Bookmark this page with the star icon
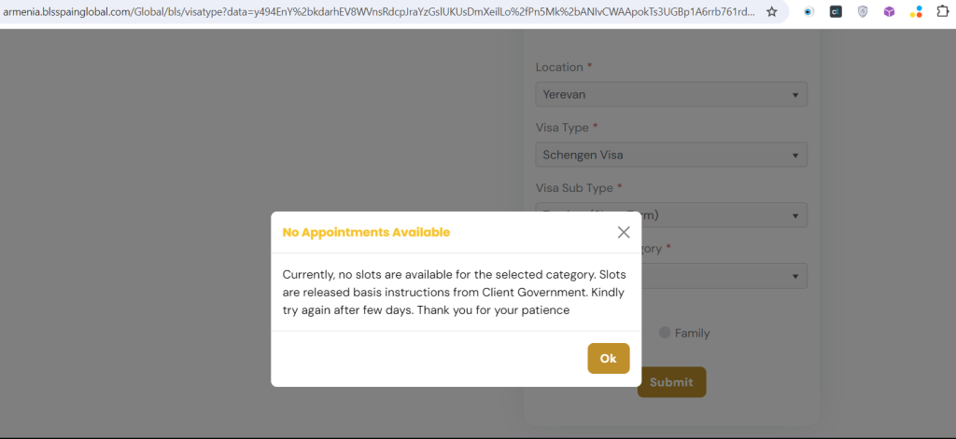956x439 pixels. [x=771, y=11]
